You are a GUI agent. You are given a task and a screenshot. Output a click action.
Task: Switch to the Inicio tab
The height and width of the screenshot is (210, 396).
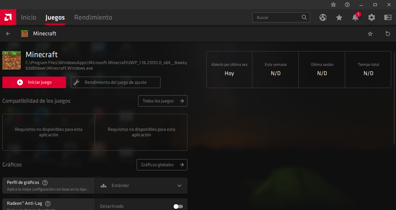tap(29, 17)
